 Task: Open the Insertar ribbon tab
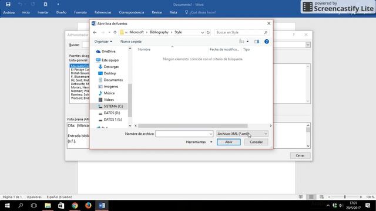pos(43,12)
